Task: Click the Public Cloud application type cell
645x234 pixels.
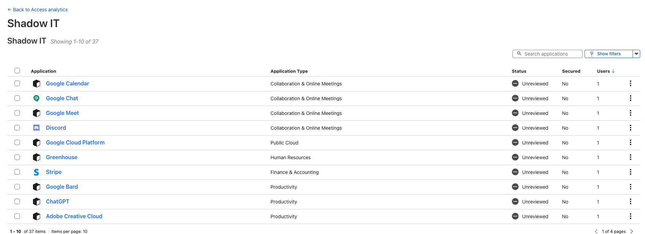Action: pos(285,143)
